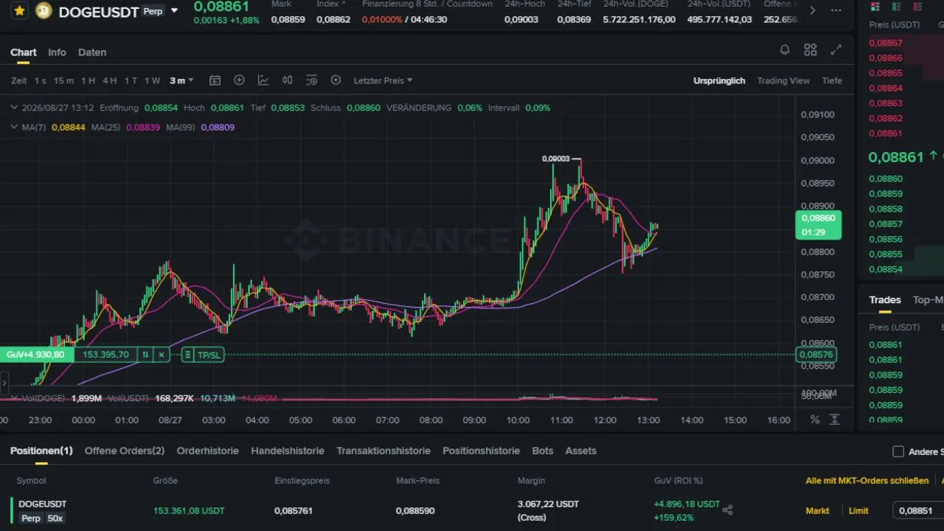
Task: Collapse the Vol(DOGE) indicator legend chevron
Action: pos(14,398)
